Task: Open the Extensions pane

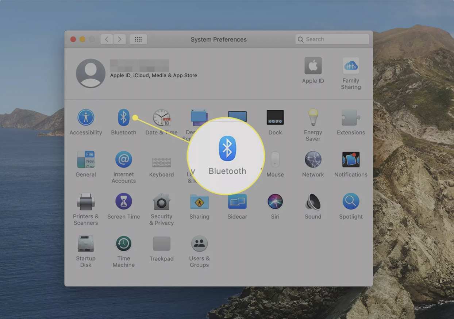Action: click(351, 118)
